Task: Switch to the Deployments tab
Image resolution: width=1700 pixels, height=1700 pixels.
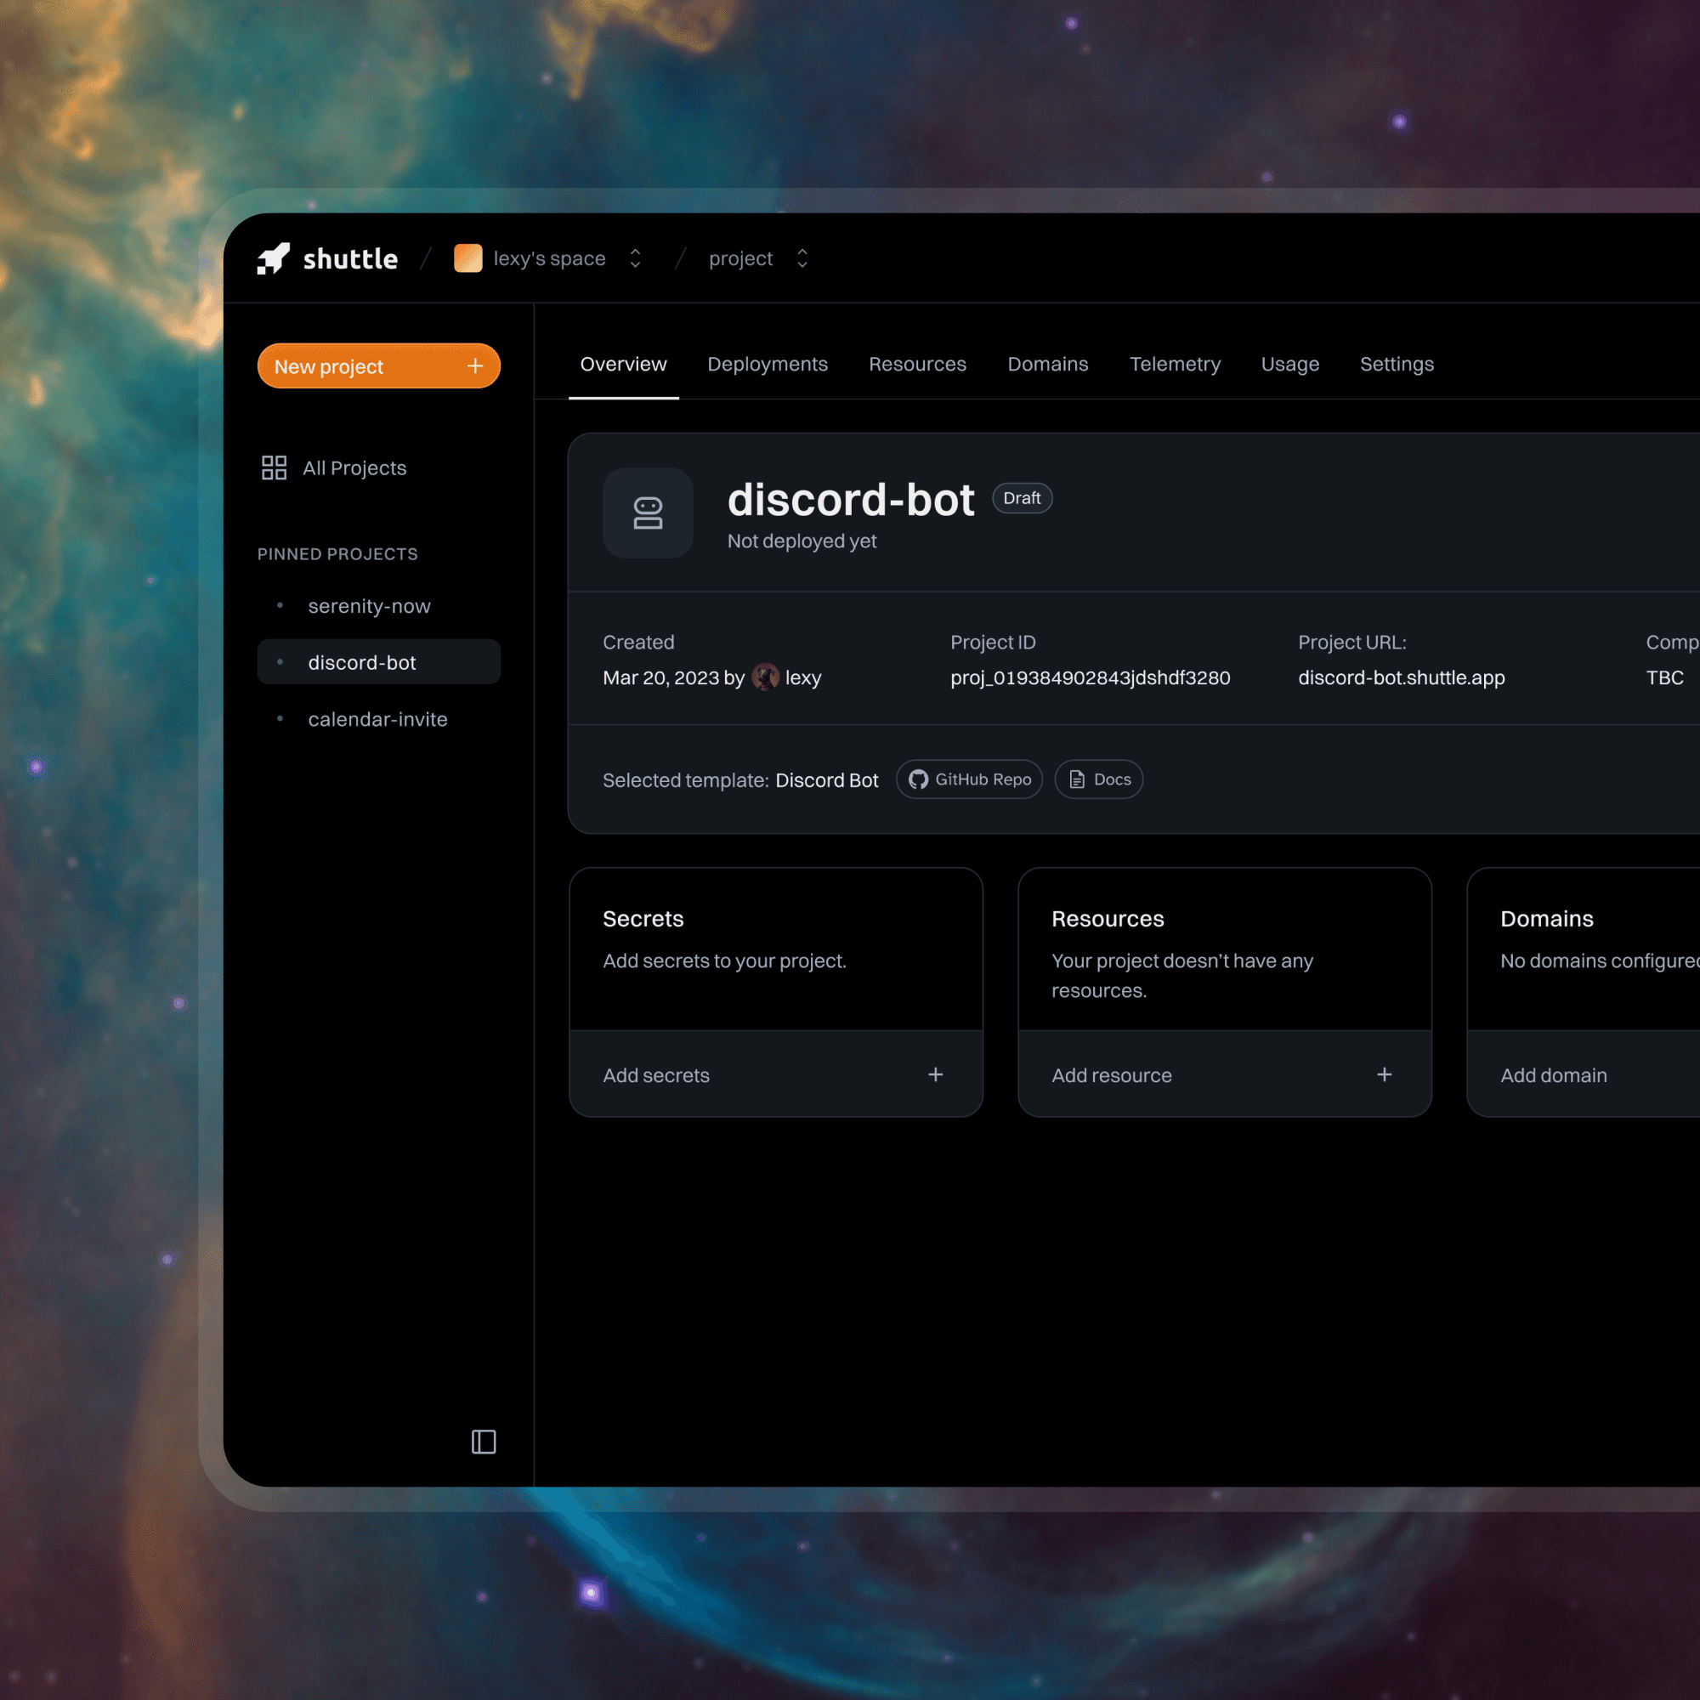Action: [768, 365]
